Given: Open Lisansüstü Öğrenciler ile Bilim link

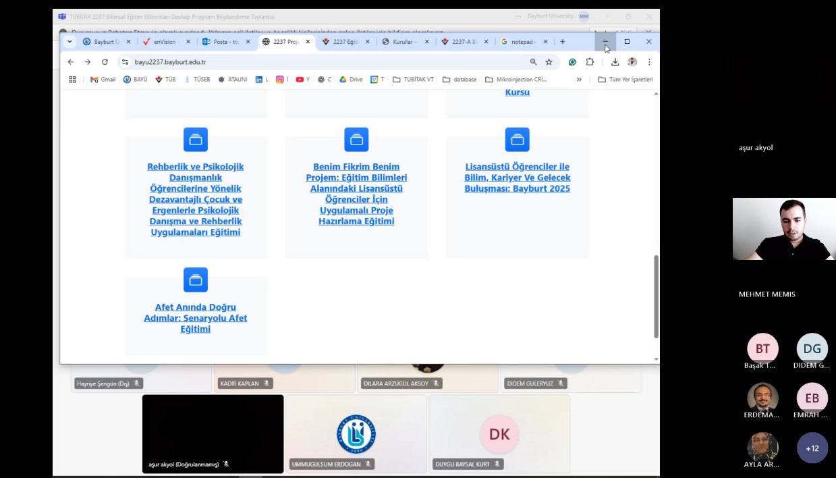Looking at the screenshot, I should [x=517, y=178].
